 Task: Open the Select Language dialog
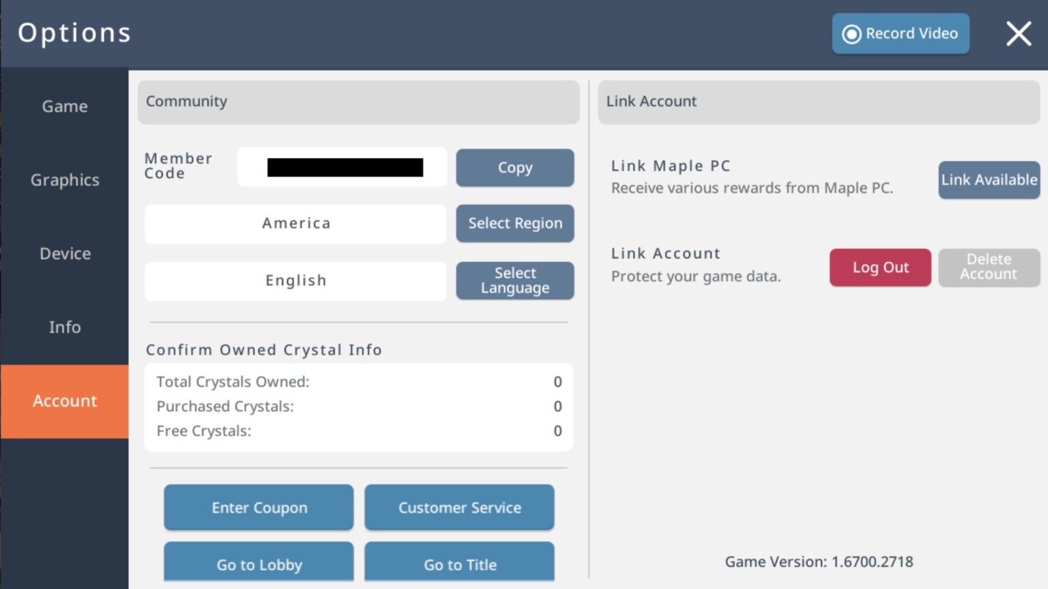coord(514,280)
